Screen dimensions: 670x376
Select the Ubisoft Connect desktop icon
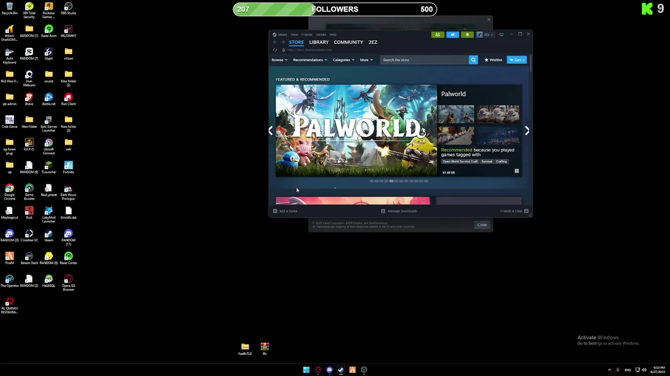[49, 147]
